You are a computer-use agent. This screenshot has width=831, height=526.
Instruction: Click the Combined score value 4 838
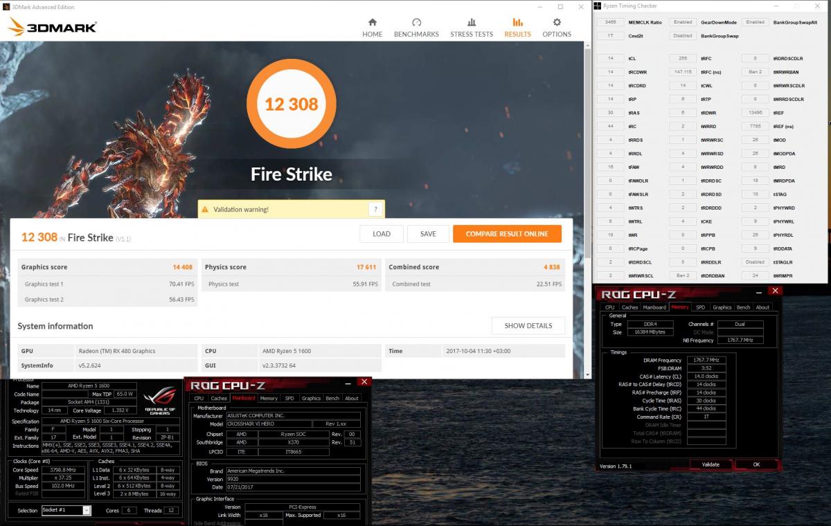(x=551, y=267)
